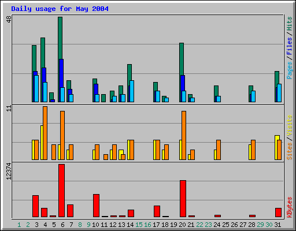Click day 6 on the x-axis
The height and width of the screenshot is (231, 296).
coord(62,225)
